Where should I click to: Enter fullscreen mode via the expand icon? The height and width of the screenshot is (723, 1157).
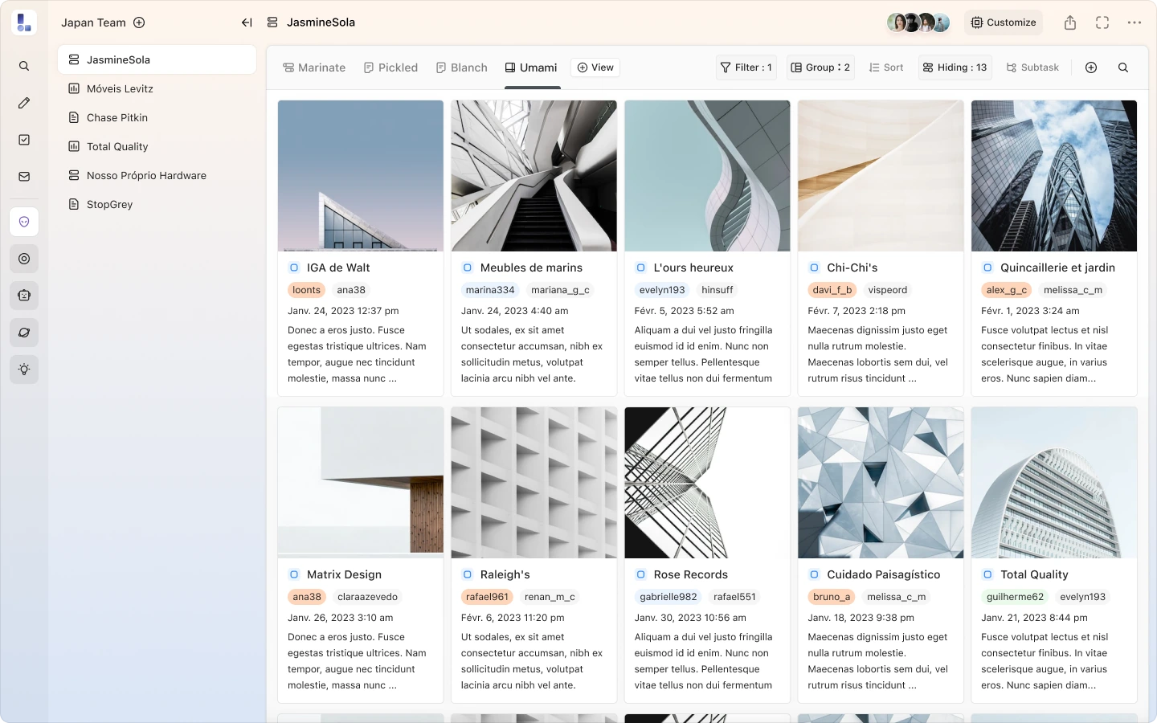(x=1102, y=22)
